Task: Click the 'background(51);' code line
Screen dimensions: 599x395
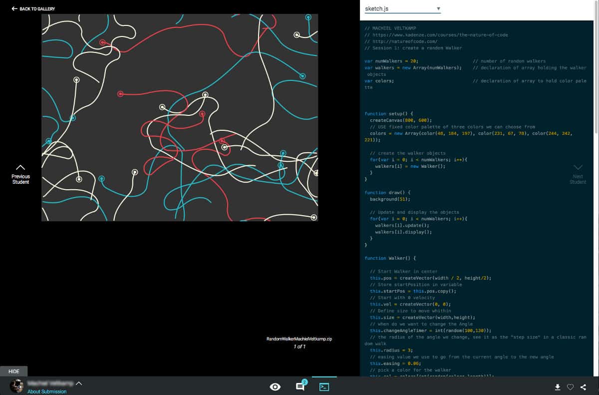Action: (x=390, y=199)
